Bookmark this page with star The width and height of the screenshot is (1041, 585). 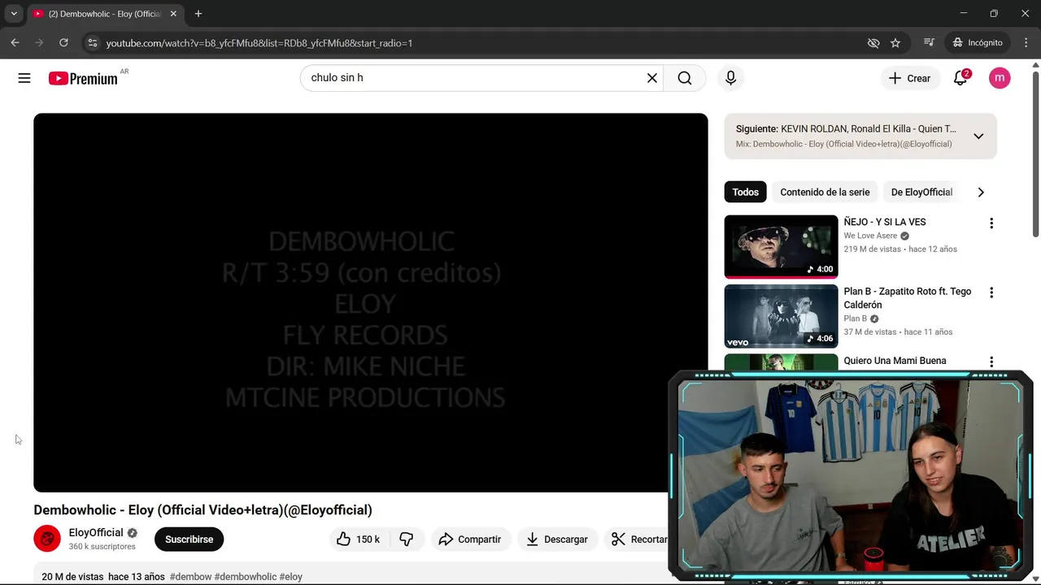895,42
